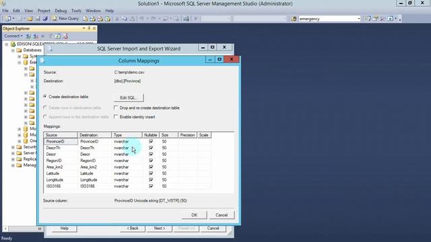Expand the Server tree node below Security
431x242 pixels.
[x=13, y=153]
